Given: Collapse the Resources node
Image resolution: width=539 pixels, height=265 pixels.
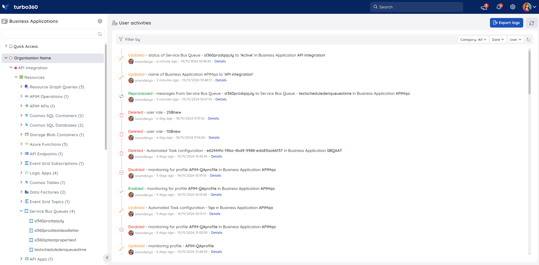Looking at the screenshot, I should [x=16, y=77].
